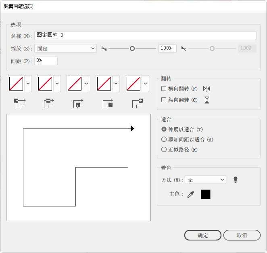
Task: Select the 伸展以适合 (T) radio option
Action: (x=164, y=129)
